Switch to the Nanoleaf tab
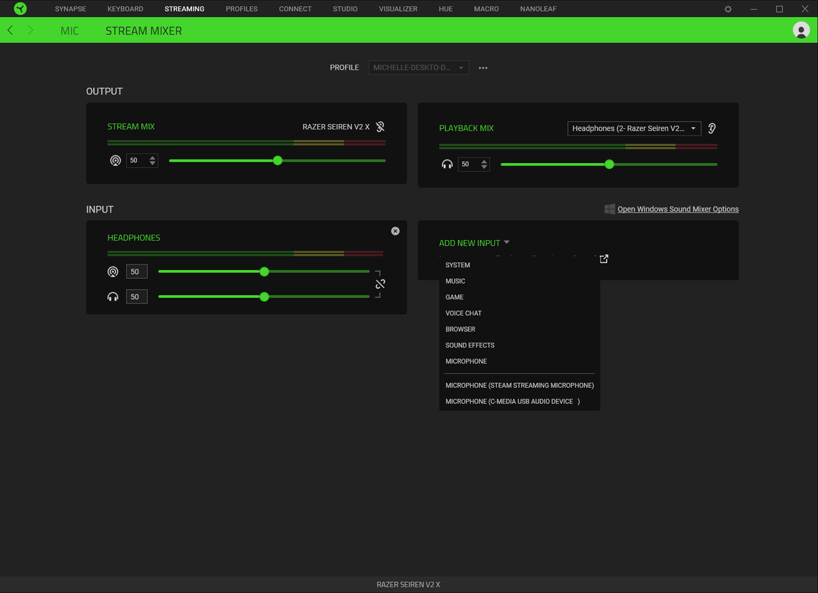Screen dimensions: 818x593 (x=538, y=9)
